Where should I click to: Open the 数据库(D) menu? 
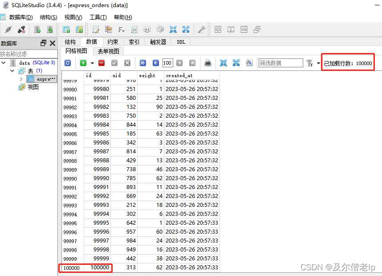pyautogui.click(x=21, y=17)
